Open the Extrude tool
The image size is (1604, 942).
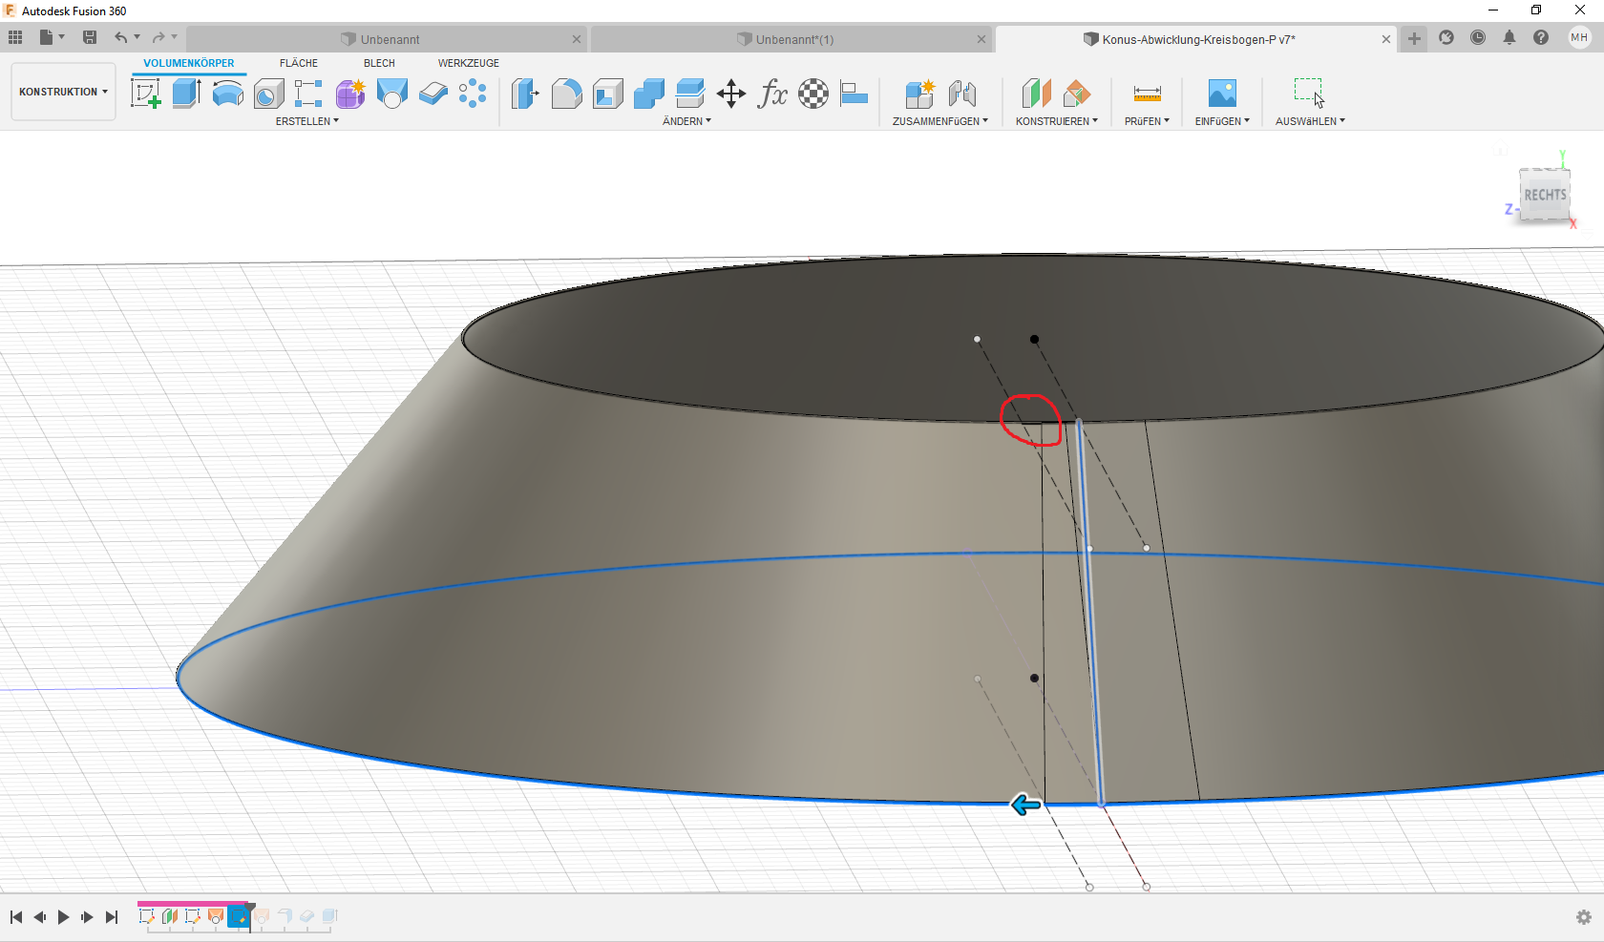pyautogui.click(x=185, y=94)
